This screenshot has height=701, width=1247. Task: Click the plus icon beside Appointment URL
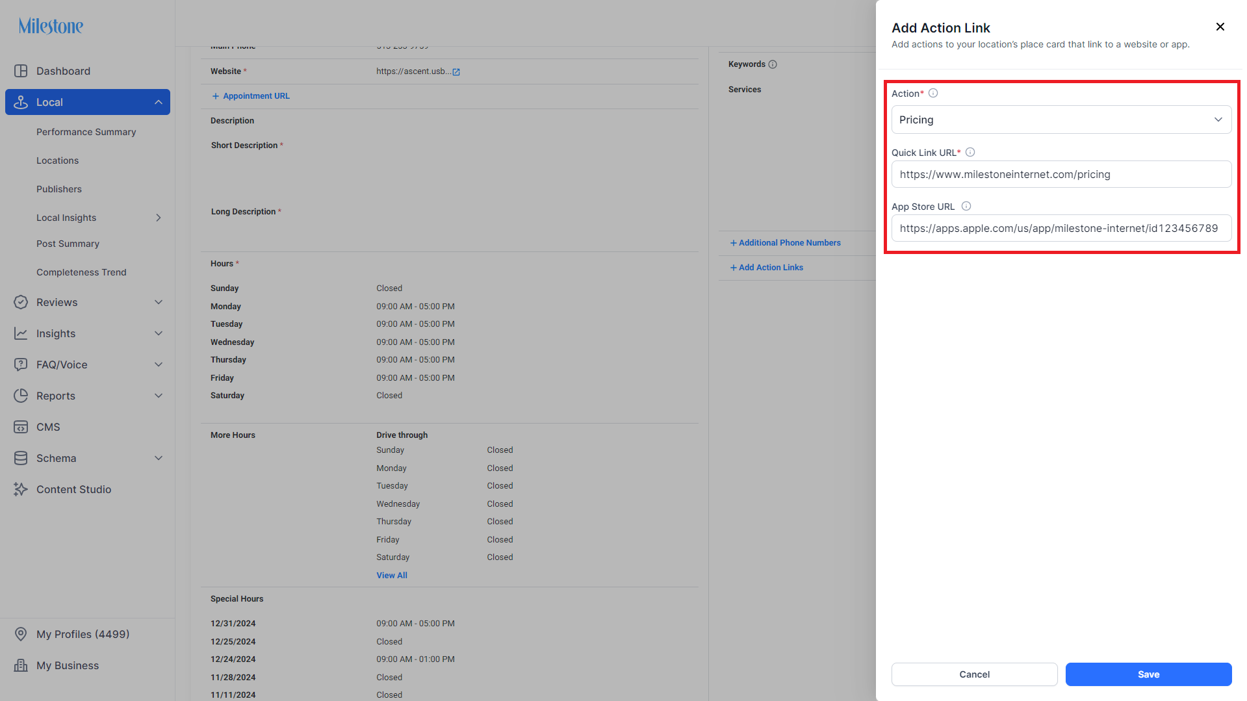(216, 96)
